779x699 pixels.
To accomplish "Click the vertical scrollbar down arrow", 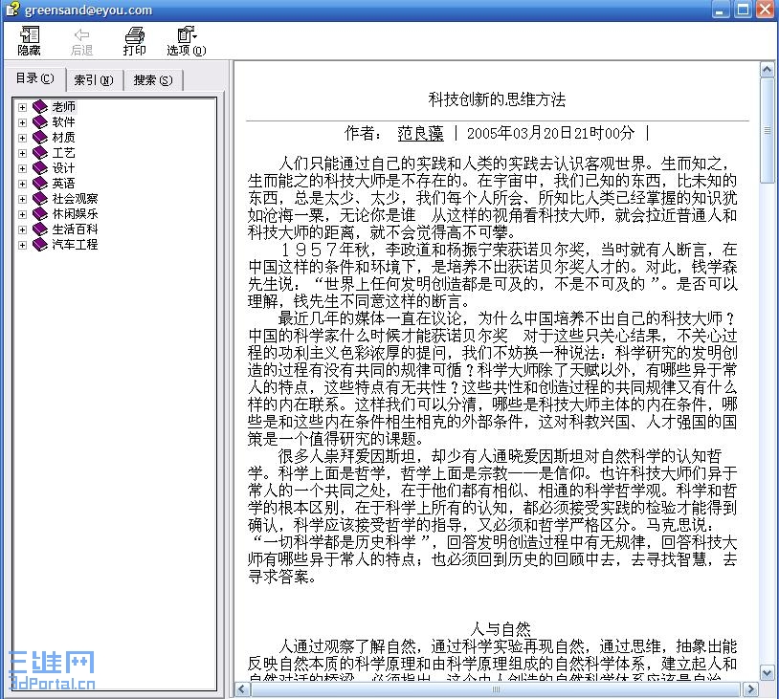I will point(766,671).
